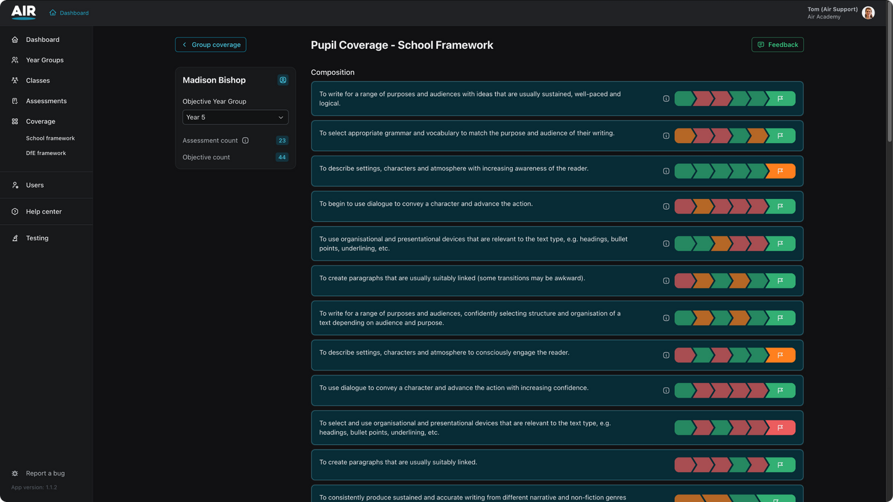Click the Dashboard breadcrumb at the top
The image size is (893, 502).
pos(69,12)
